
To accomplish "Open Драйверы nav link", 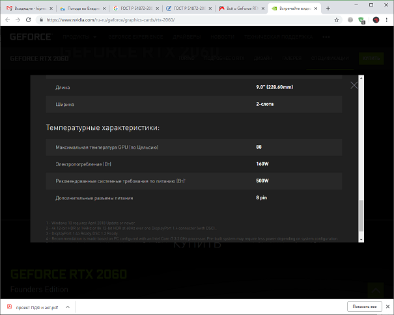I will click(187, 37).
